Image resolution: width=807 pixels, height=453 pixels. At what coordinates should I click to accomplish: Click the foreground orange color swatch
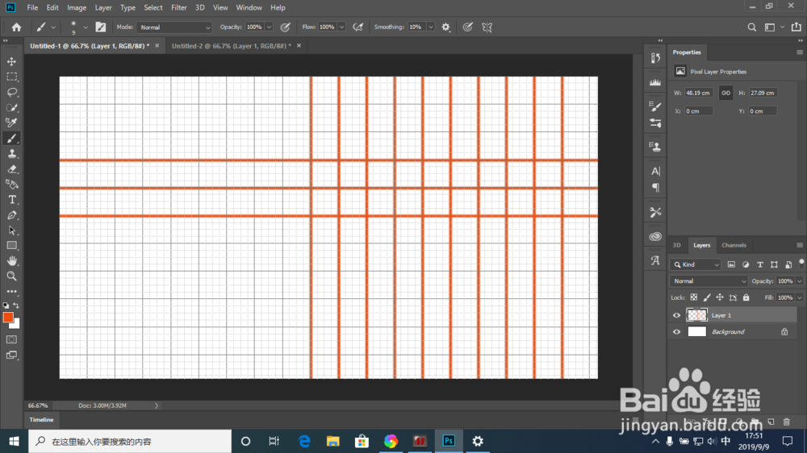[x=8, y=318]
